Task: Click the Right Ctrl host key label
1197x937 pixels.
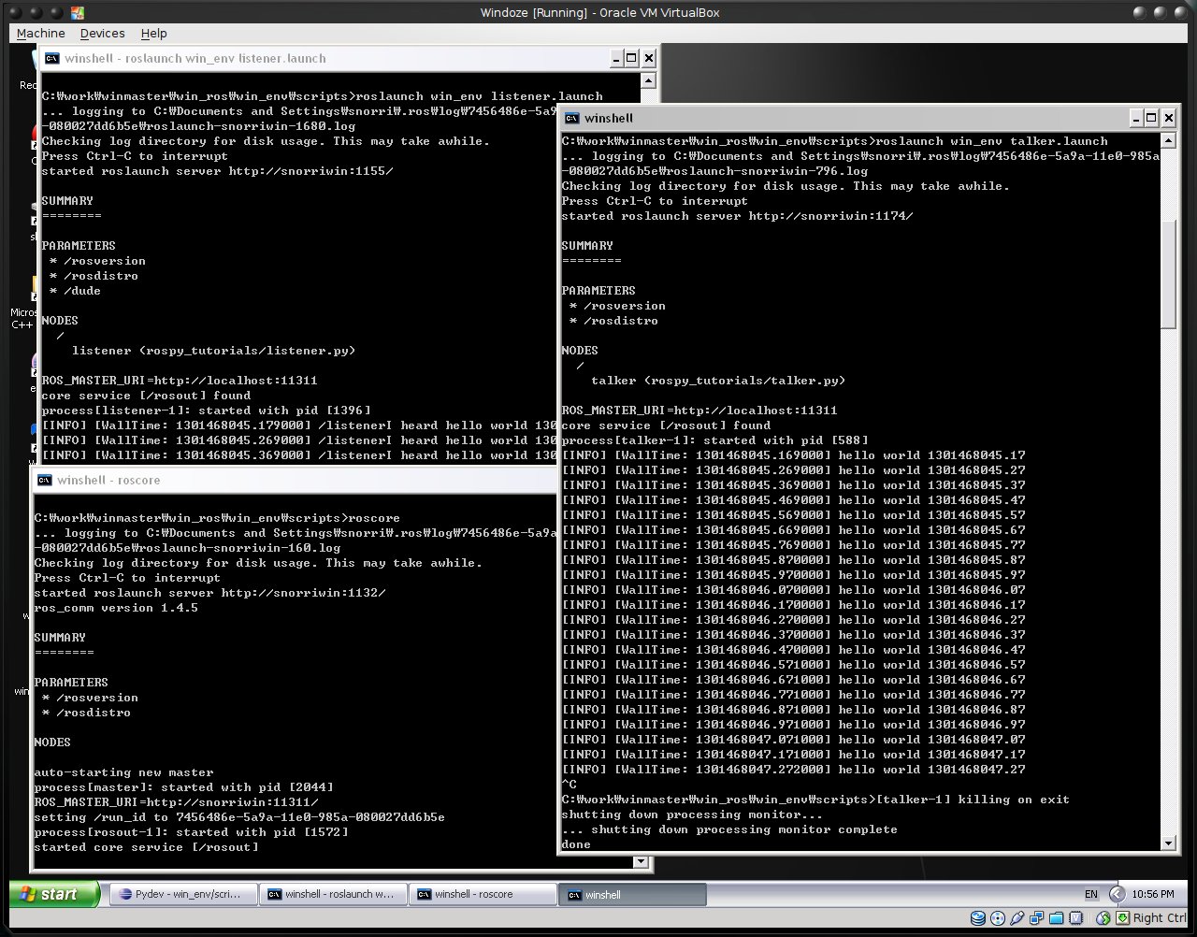Action: [1159, 918]
